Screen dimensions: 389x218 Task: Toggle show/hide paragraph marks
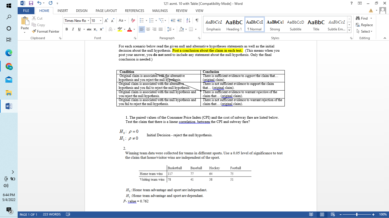(x=197, y=21)
